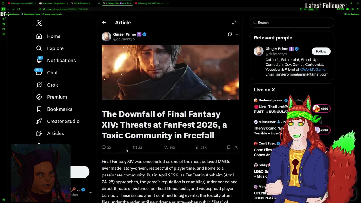361x203 pixels.
Task: Open Premium in the sidebar
Action: click(51, 97)
